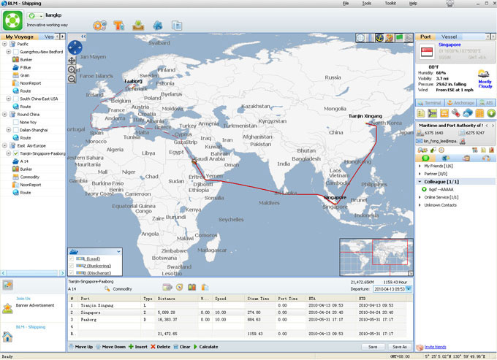Image resolution: width=497 pixels, height=360 pixels.
Task: Click the download tray icon in top toolbar
Action: pyautogui.click(x=139, y=26)
